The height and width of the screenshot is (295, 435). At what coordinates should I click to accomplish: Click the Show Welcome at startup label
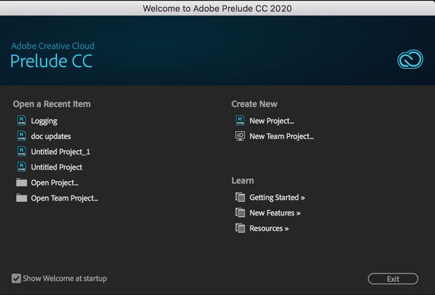(x=65, y=278)
